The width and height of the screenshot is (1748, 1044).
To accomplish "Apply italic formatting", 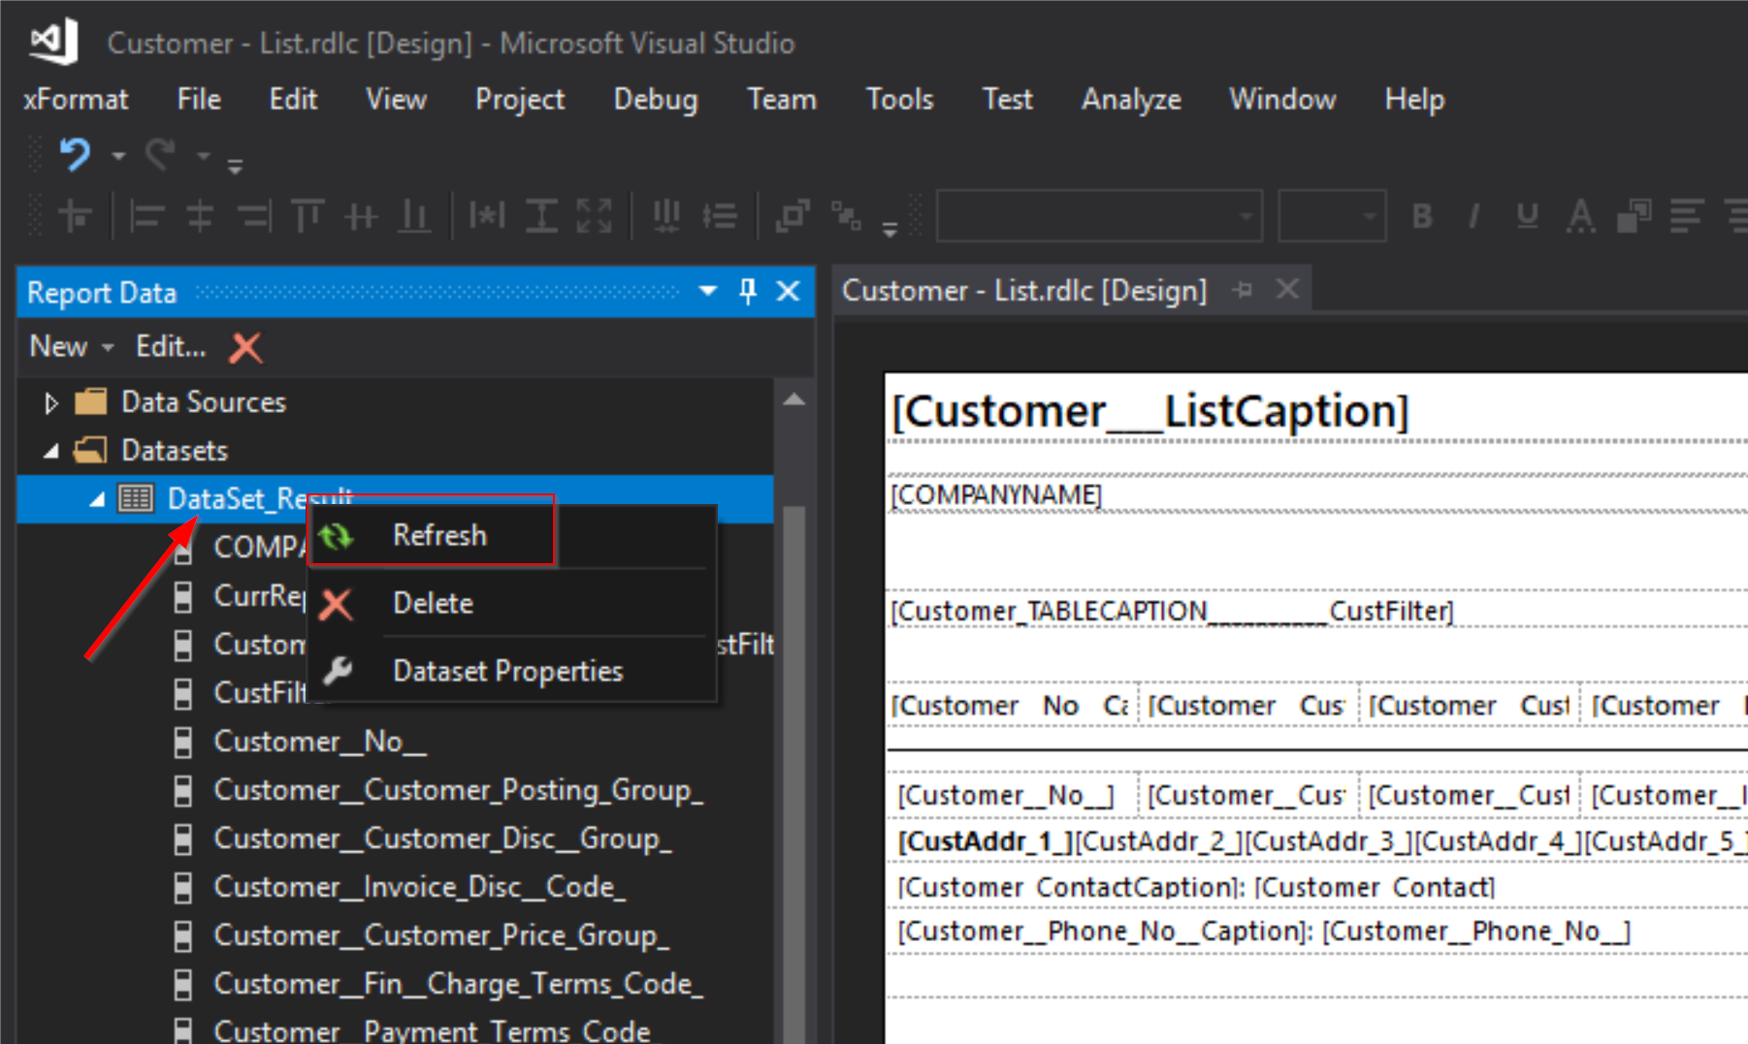I will [x=1473, y=215].
